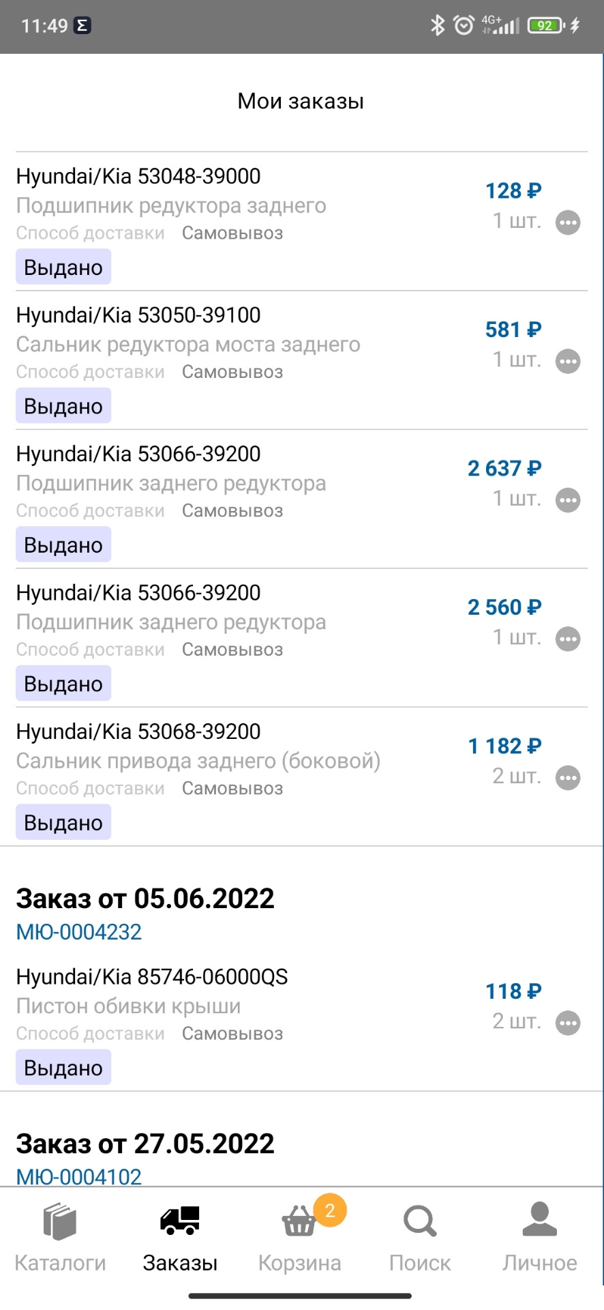The height and width of the screenshot is (1310, 604).
Task: Show options for the 2 560 ₽ bearing
Action: point(568,639)
